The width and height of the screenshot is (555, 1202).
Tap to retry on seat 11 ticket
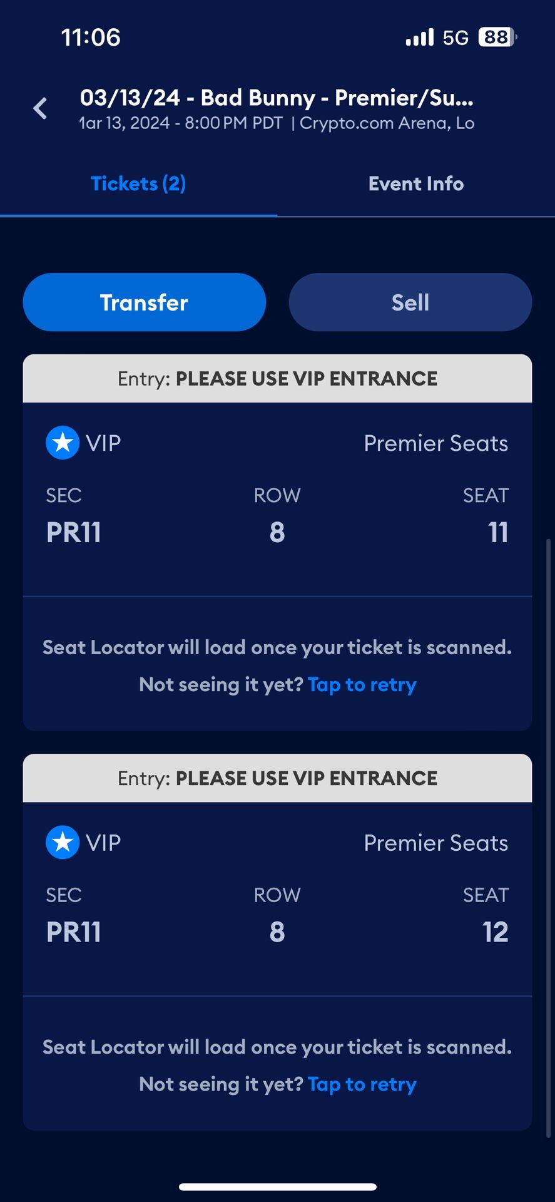pyautogui.click(x=362, y=684)
